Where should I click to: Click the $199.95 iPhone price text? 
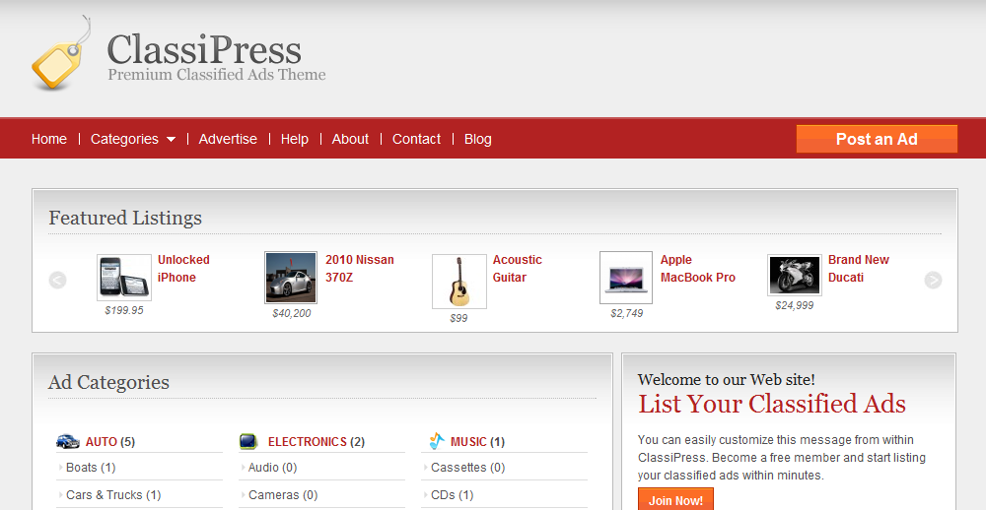pyautogui.click(x=124, y=310)
